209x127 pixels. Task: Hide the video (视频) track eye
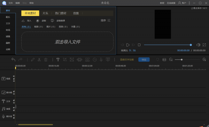(x=14, y=81)
